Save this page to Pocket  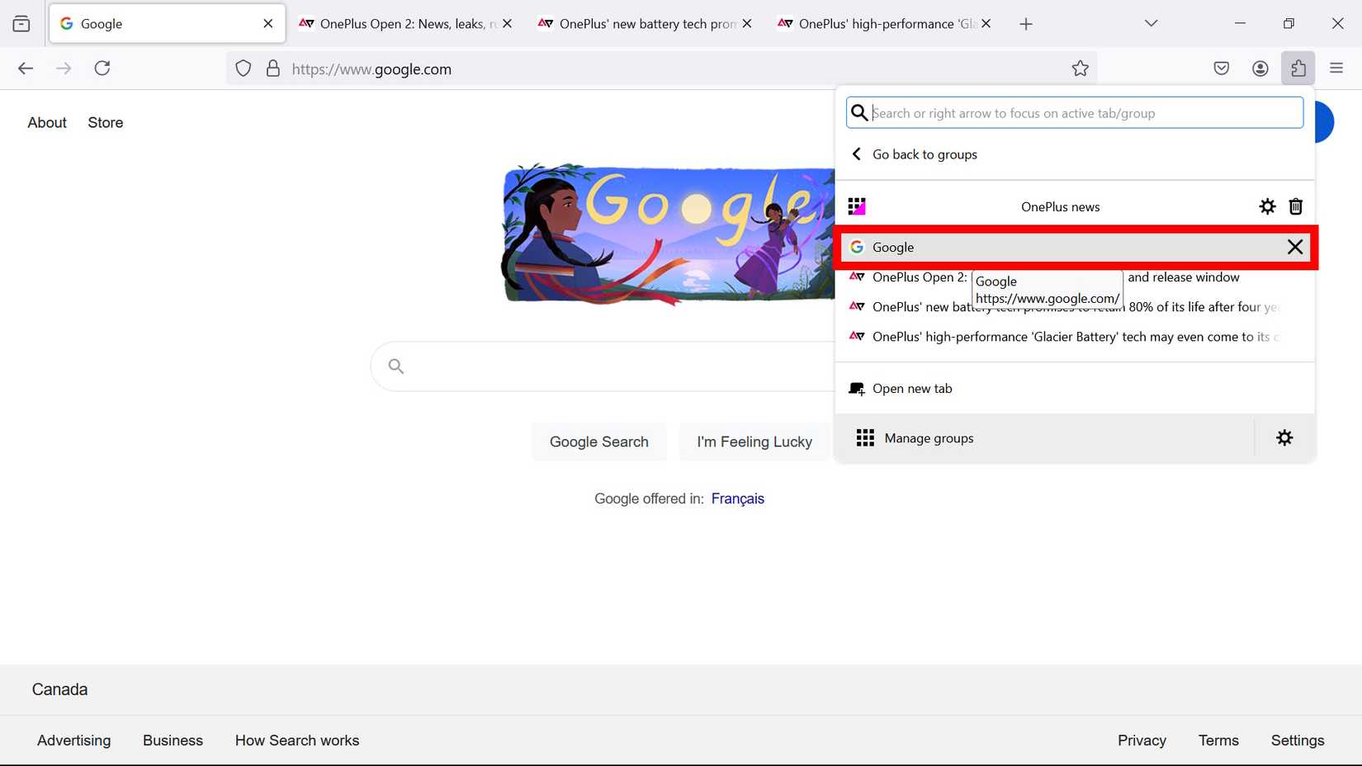[x=1221, y=69]
